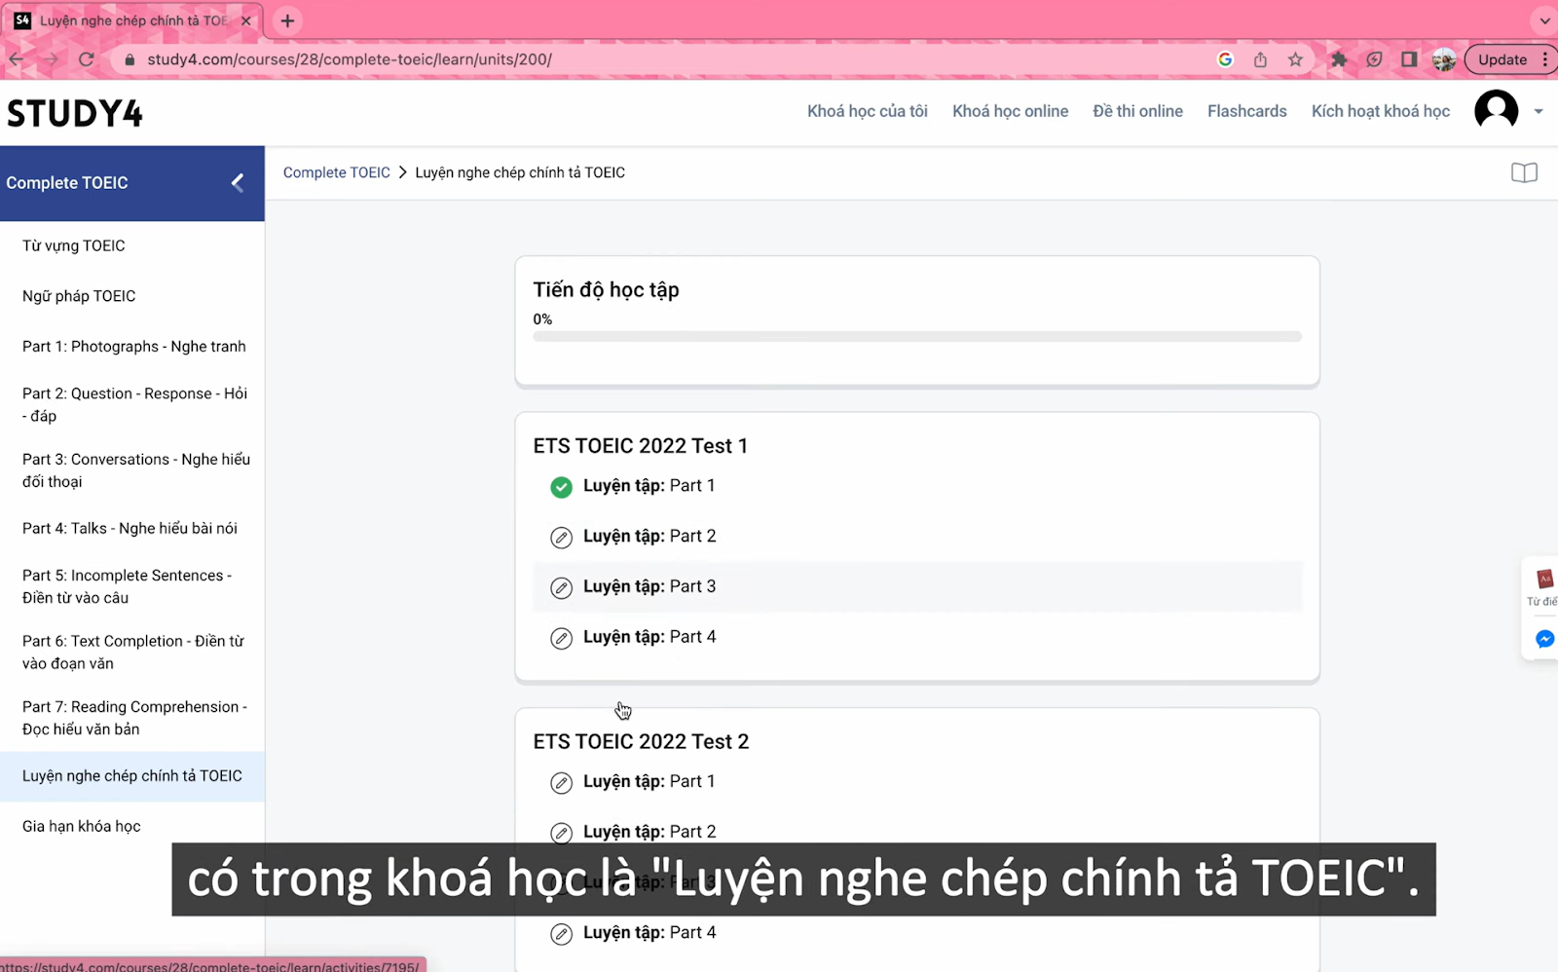Collapse the Complete TOEIC sidebar arrow

[237, 182]
